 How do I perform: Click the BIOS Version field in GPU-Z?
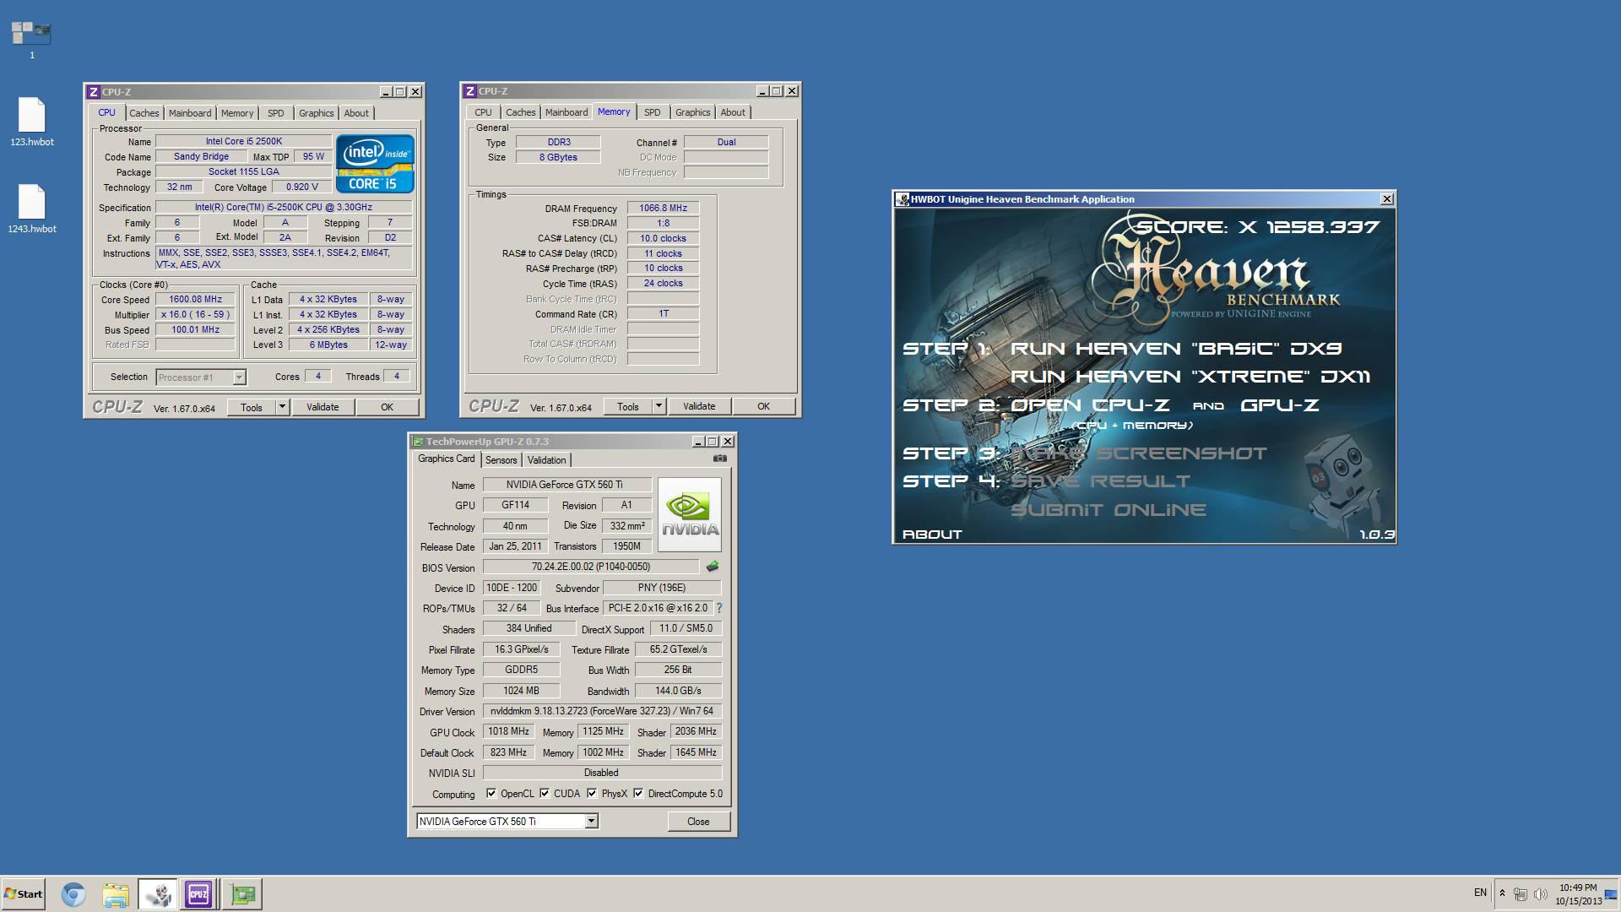click(x=591, y=567)
